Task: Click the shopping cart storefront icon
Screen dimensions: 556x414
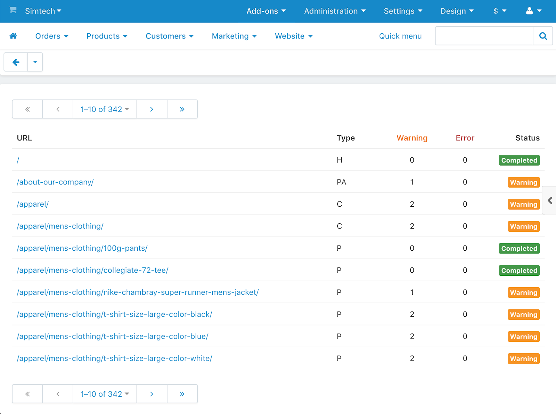Action: (13, 10)
